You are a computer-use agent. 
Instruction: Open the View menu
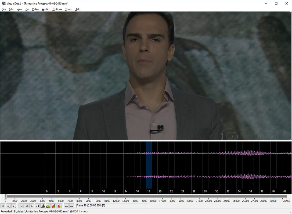[x=19, y=9]
